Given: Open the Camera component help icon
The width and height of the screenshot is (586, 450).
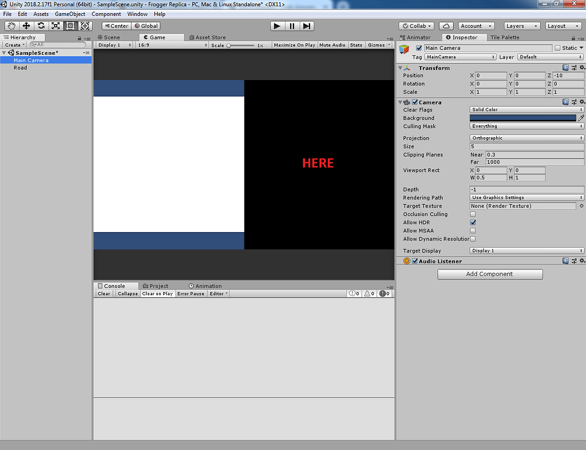Looking at the screenshot, I should click(565, 102).
